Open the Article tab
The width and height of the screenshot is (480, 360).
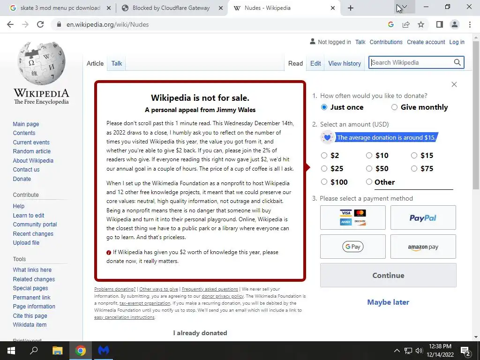(95, 63)
